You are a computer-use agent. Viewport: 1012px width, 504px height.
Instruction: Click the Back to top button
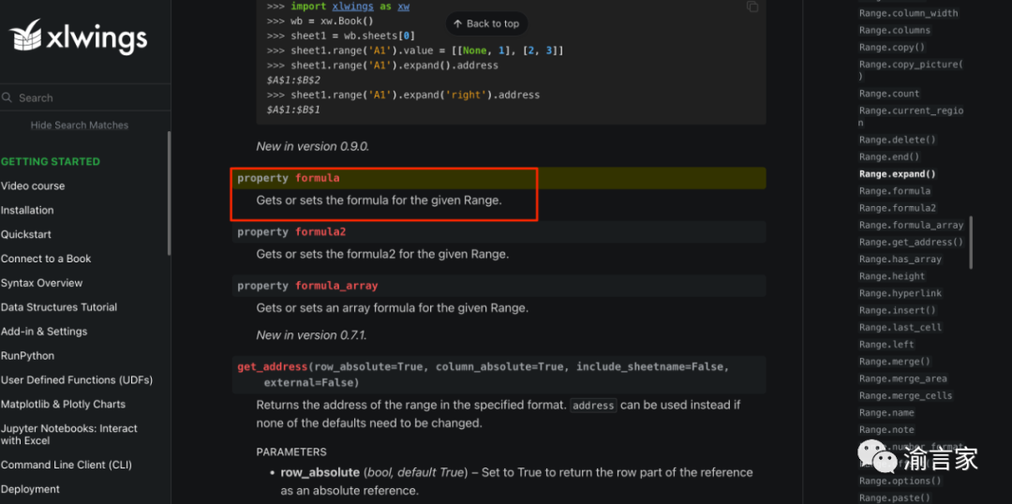click(486, 23)
